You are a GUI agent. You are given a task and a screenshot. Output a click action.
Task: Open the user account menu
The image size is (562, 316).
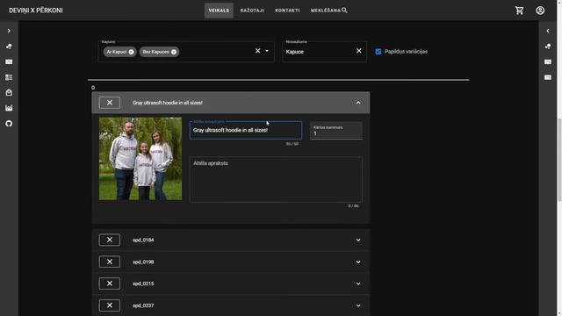(x=540, y=11)
